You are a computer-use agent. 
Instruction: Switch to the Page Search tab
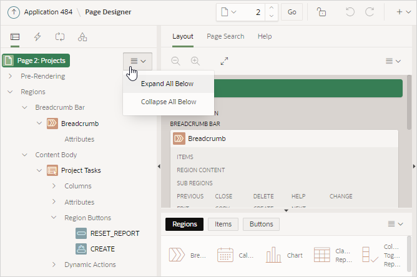click(x=225, y=36)
